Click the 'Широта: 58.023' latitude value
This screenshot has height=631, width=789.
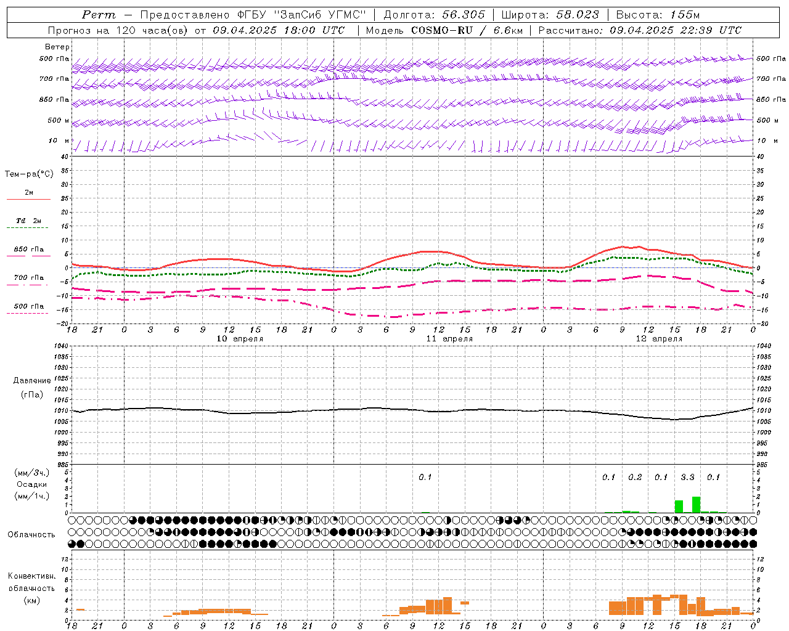pyautogui.click(x=550, y=15)
